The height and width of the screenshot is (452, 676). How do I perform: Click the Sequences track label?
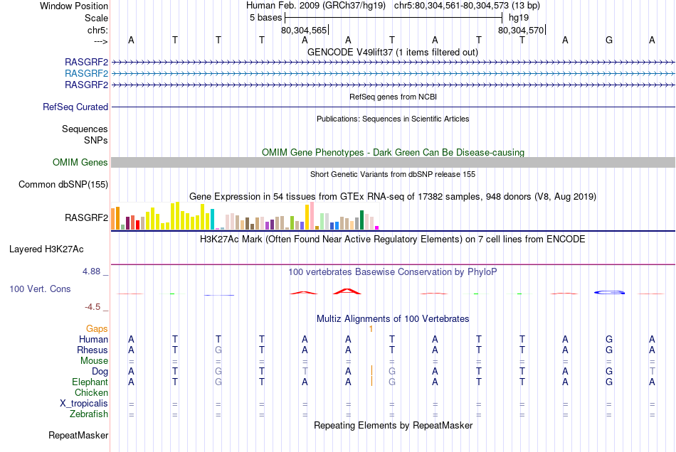pyautogui.click(x=85, y=129)
